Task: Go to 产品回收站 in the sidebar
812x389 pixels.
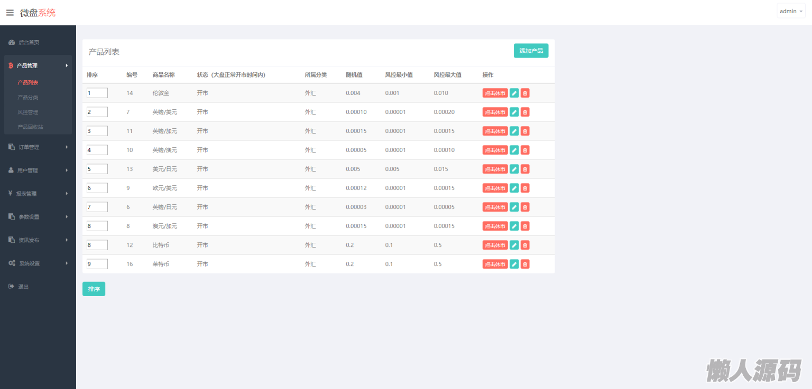Action: tap(31, 127)
